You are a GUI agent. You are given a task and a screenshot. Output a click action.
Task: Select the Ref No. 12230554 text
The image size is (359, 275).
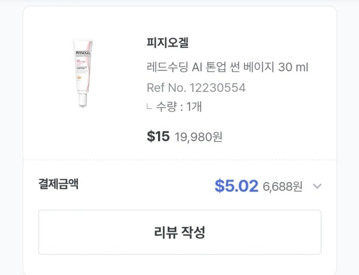[196, 88]
